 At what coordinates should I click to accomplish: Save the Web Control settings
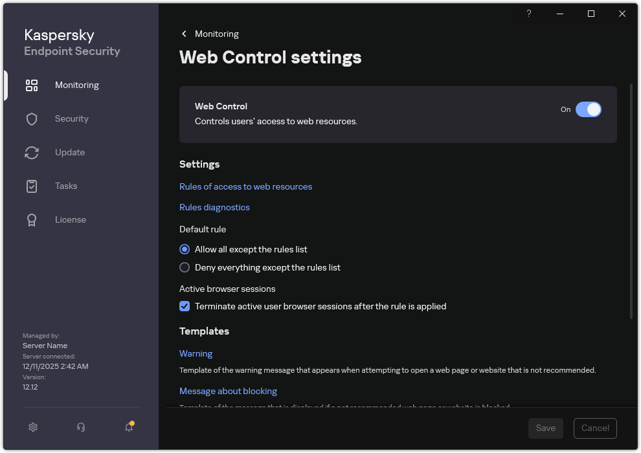(545, 428)
